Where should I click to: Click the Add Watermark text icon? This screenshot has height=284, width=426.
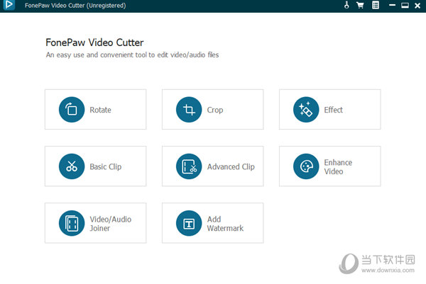189,223
